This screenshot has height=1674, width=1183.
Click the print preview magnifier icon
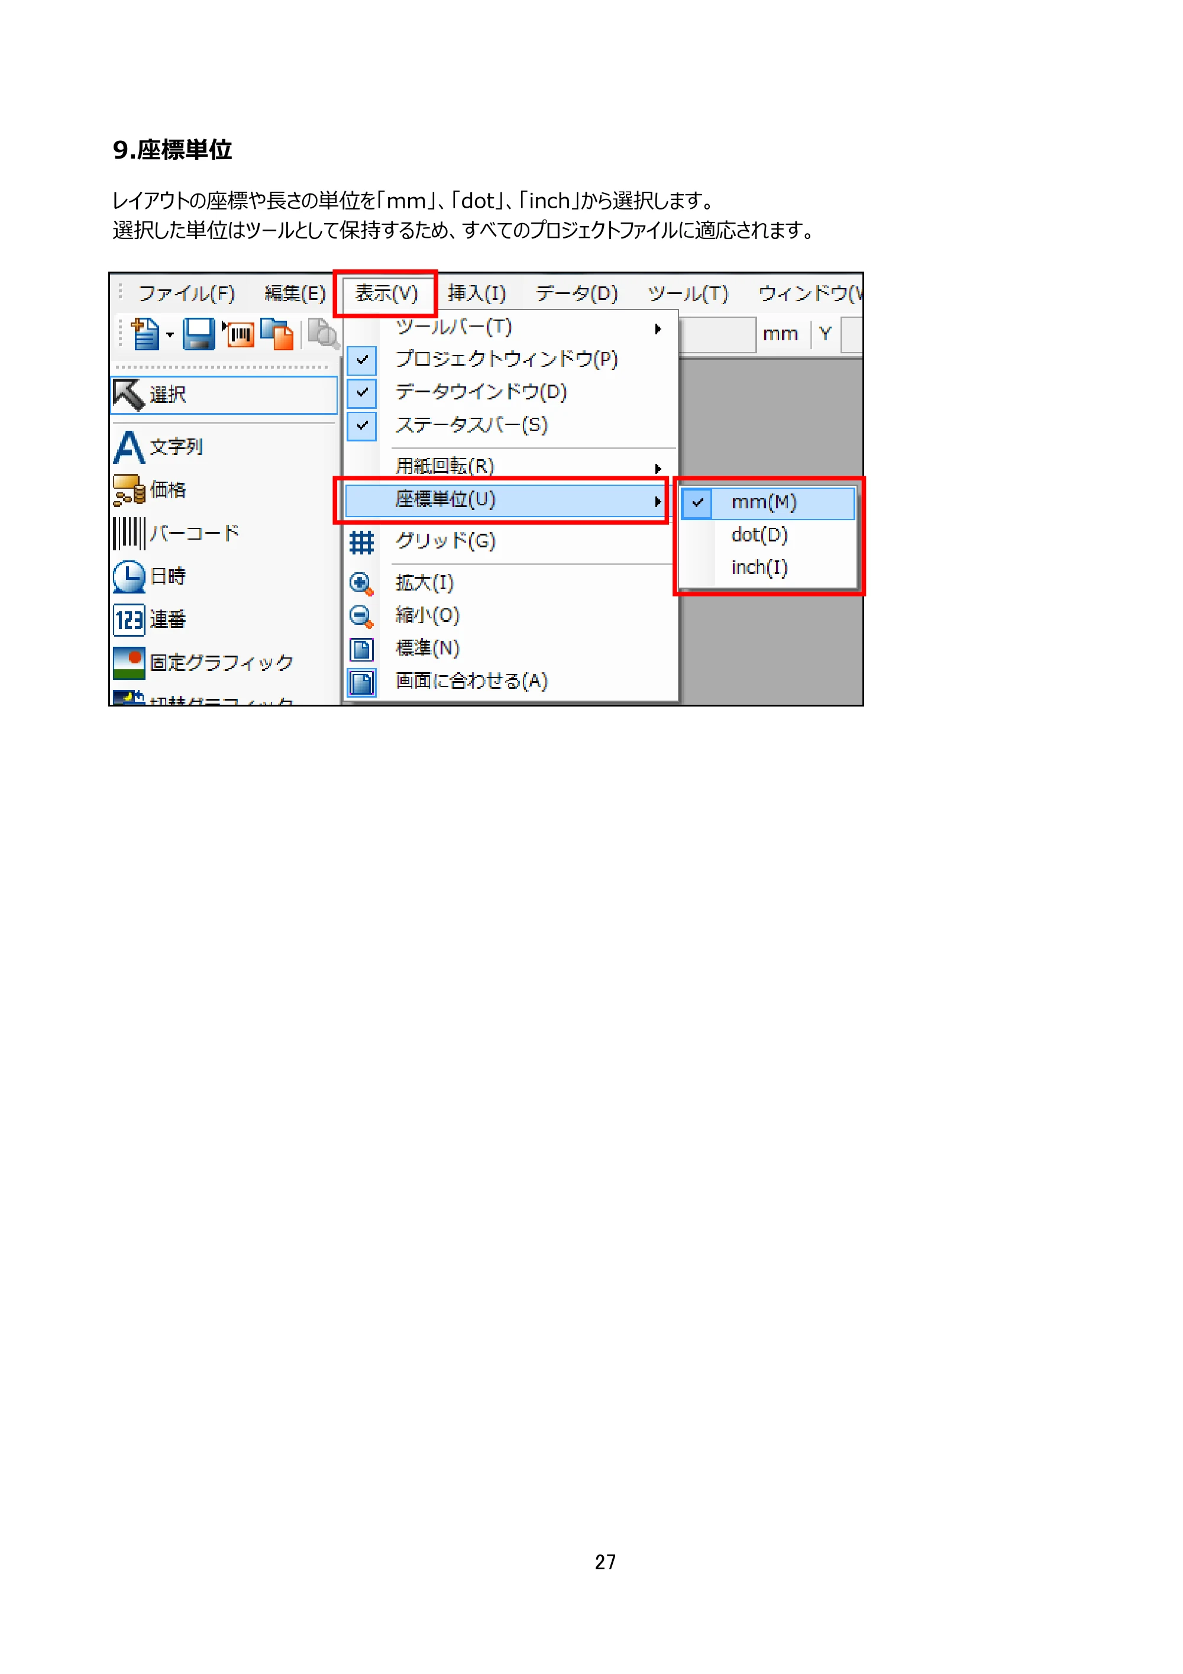(x=324, y=335)
